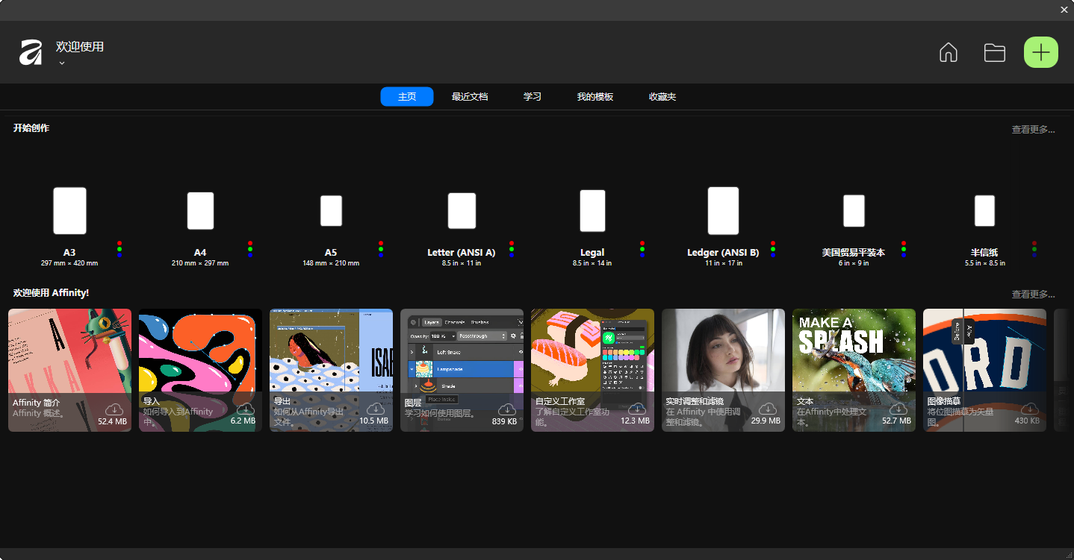Open the 导出 tutorial card
Viewport: 1074px width, 560px height.
click(331, 370)
